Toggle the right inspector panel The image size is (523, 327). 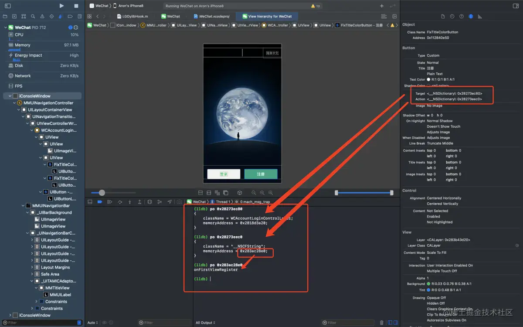pyautogui.click(x=515, y=6)
